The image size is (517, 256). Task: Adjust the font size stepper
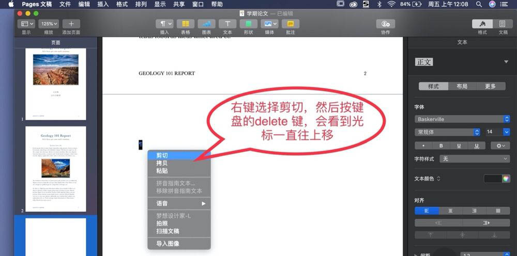pos(507,132)
